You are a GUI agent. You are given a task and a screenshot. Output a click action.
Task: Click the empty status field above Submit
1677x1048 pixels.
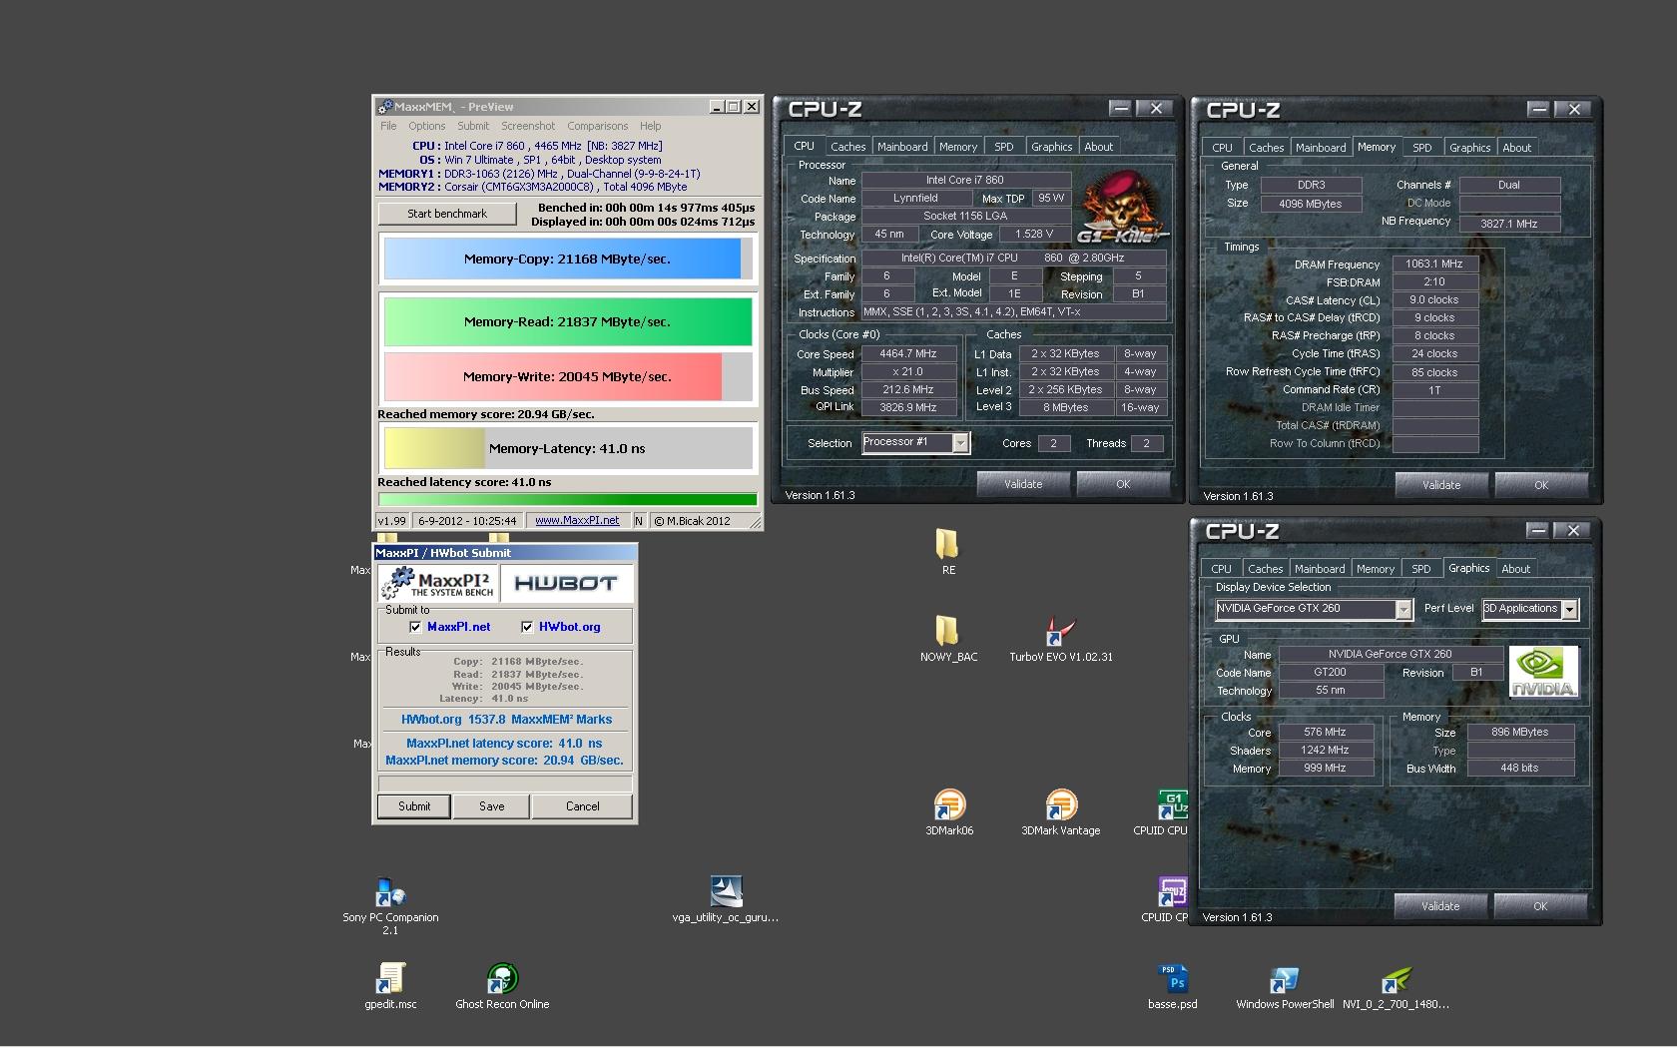pyautogui.click(x=505, y=784)
